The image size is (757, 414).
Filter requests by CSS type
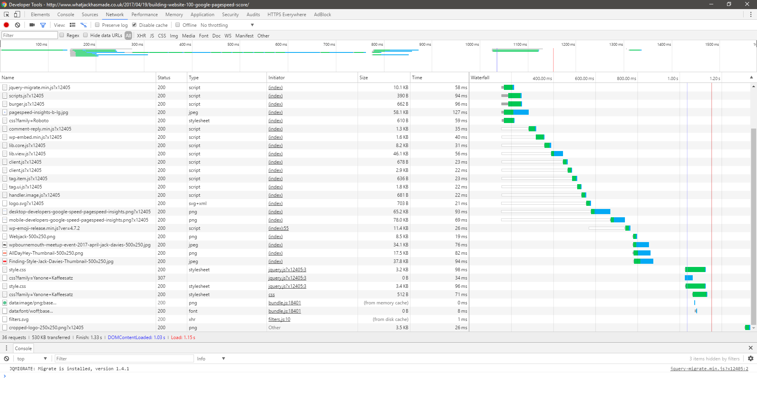click(162, 35)
